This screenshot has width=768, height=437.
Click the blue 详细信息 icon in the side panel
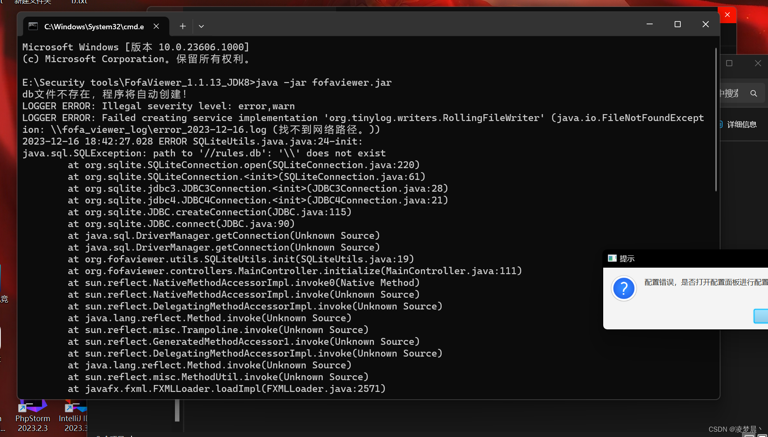pos(720,124)
